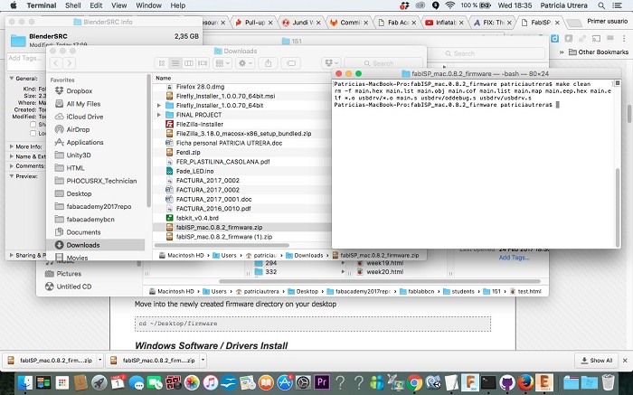Click Add Tags field in BlenderSRC Info
The image size is (633, 395).
pos(26,62)
